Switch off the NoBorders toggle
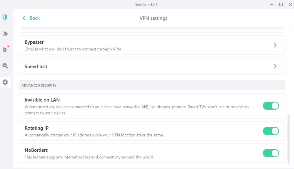The height and width of the screenshot is (169, 294). [271, 153]
